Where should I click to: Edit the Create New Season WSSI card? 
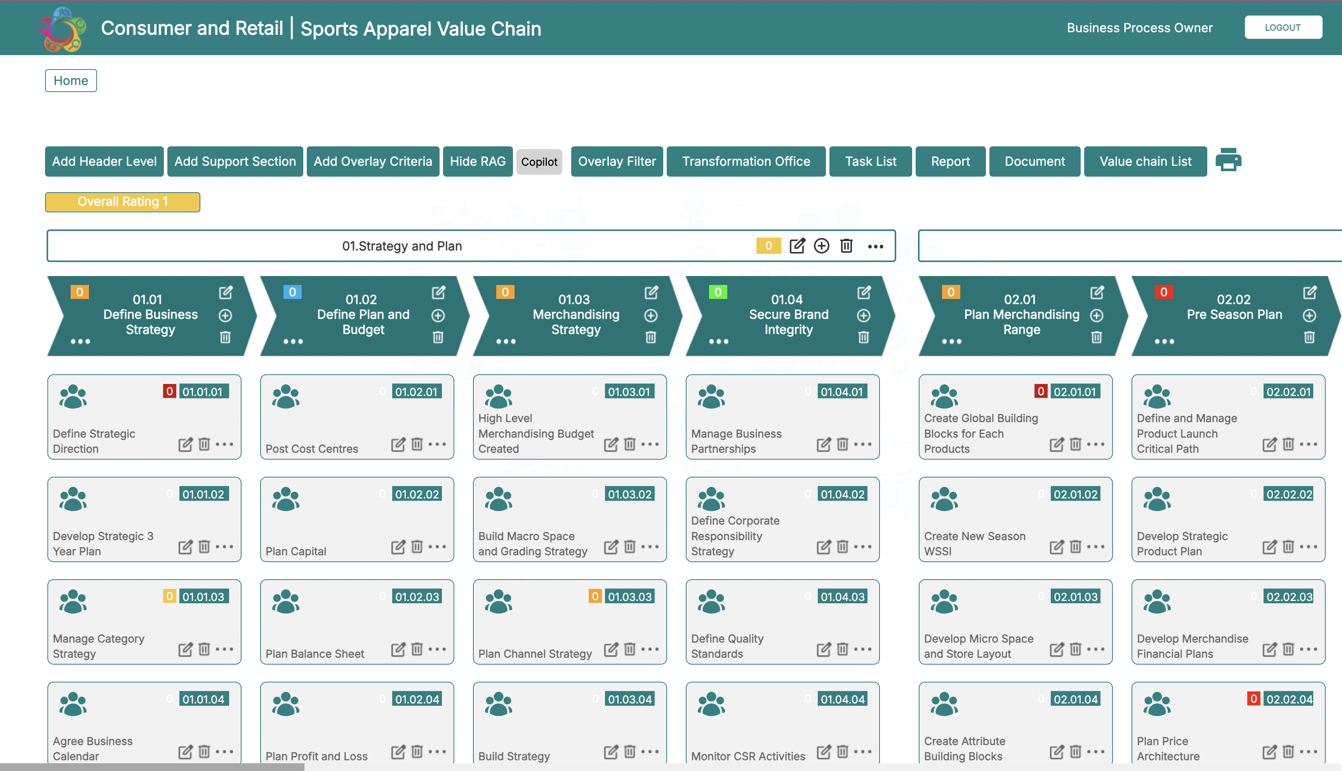click(1057, 547)
